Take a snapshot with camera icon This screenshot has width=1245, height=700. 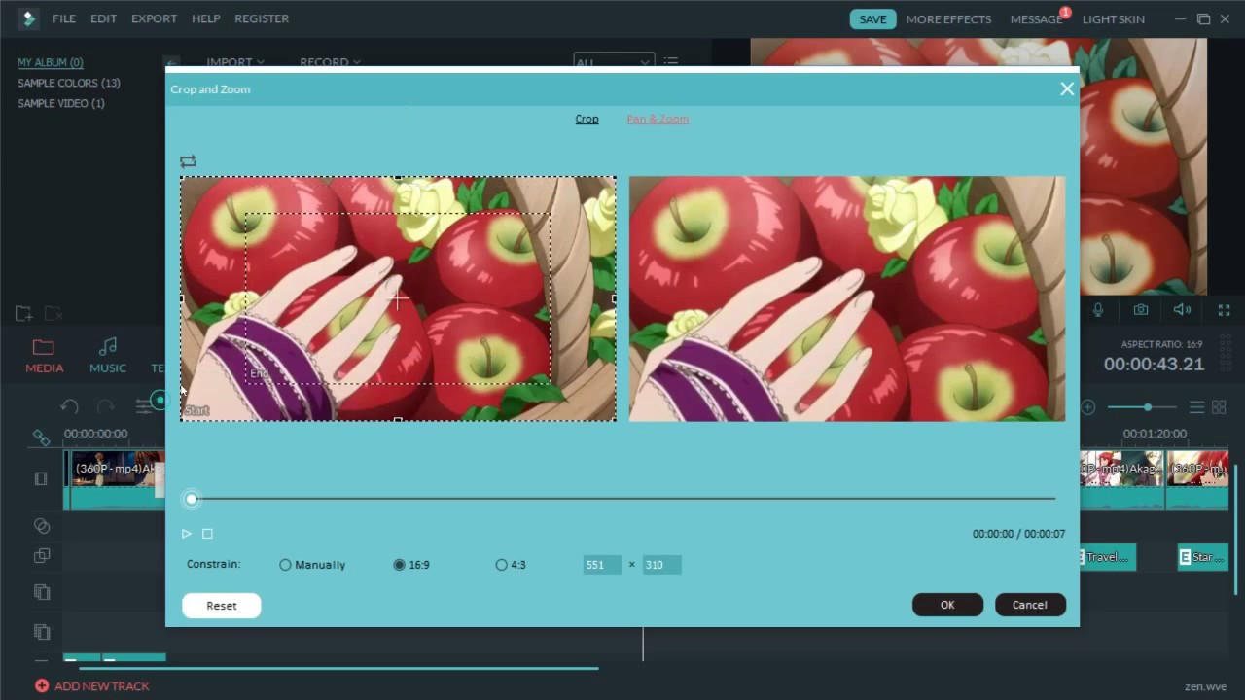tap(1141, 310)
